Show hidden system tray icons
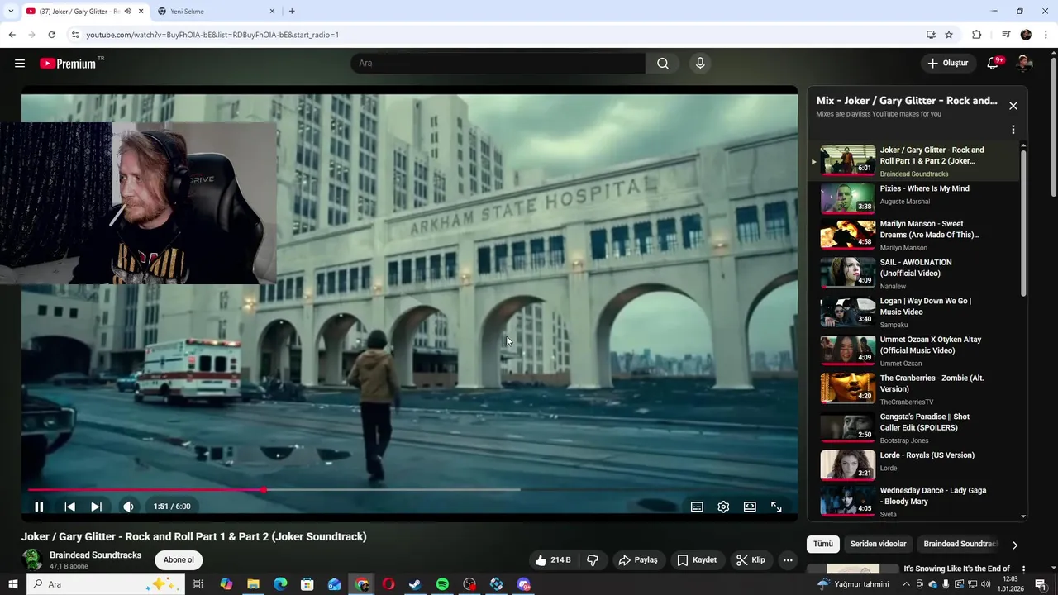This screenshot has width=1058, height=595. pos(907,584)
